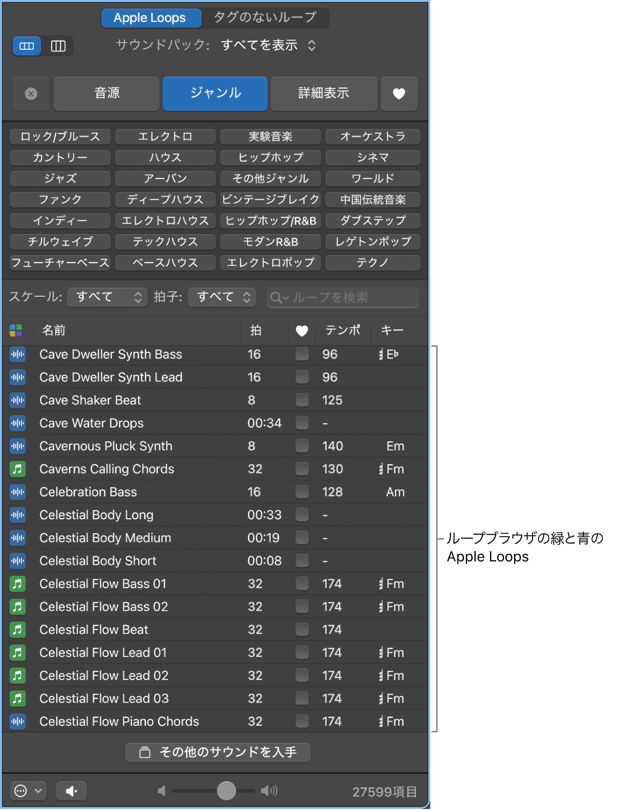Click green loop icon for Celestial Flow Bass 02
Image resolution: width=642 pixels, height=810 pixels.
coord(17,607)
